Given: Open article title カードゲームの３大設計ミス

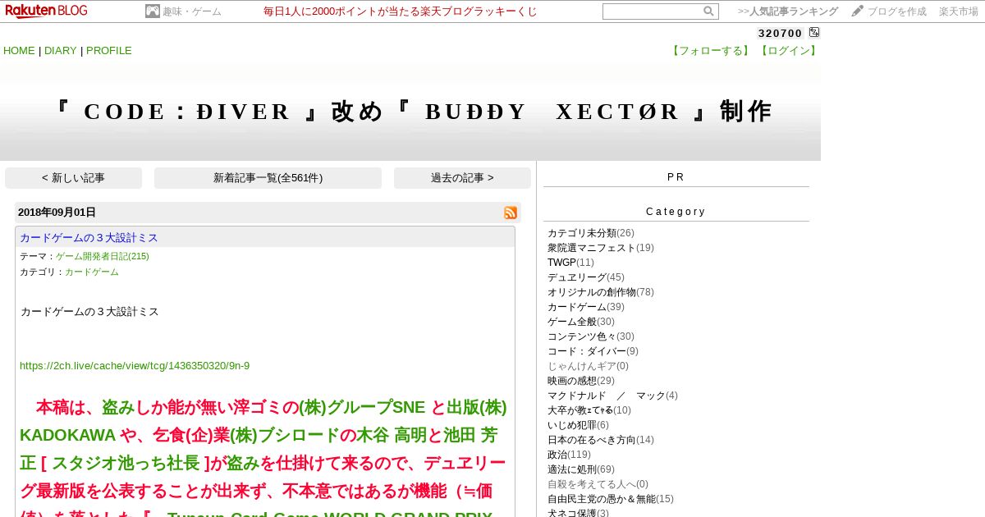Looking at the screenshot, I should 89,238.
